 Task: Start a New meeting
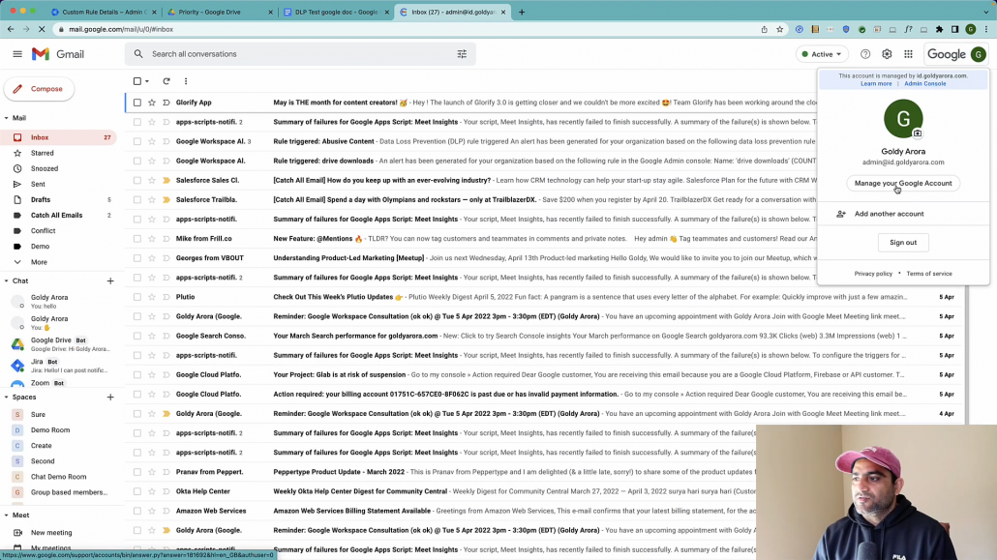51,533
